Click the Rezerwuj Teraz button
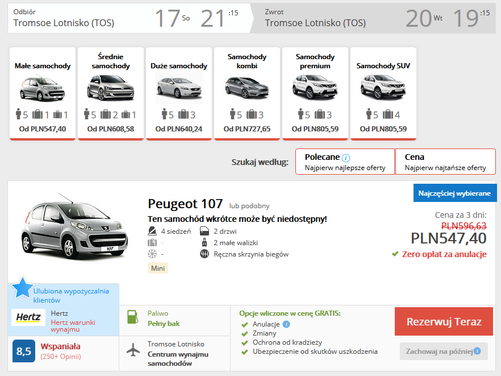The image size is (501, 376). 444,321
